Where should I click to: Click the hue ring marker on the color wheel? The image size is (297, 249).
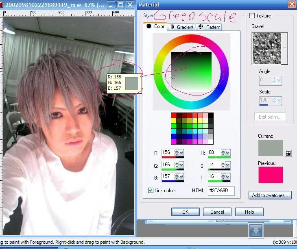(x=164, y=91)
